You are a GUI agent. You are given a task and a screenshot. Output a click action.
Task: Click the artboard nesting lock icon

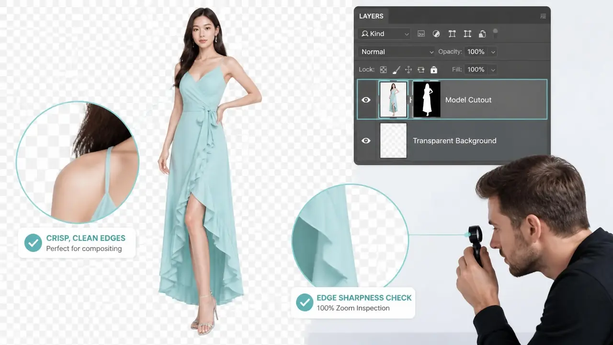click(x=421, y=69)
